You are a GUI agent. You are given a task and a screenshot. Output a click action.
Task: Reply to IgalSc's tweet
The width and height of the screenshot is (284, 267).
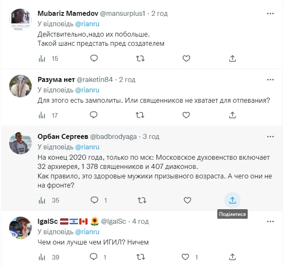pos(95,257)
